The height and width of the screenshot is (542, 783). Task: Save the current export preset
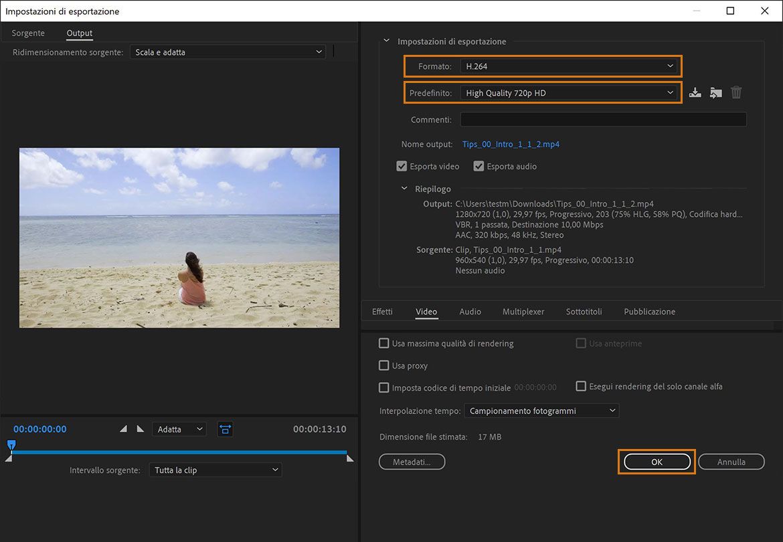695,92
